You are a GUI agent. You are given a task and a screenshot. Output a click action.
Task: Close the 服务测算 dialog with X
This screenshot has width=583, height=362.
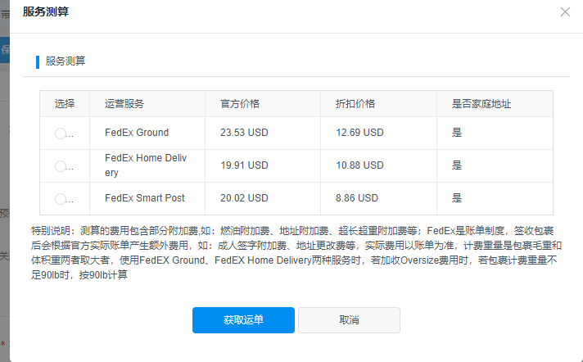click(x=565, y=12)
